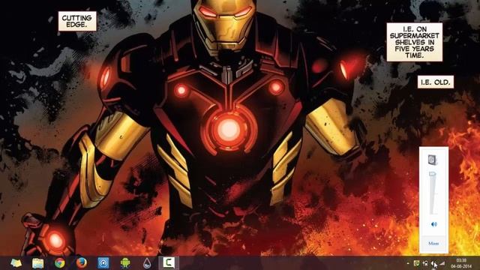
Task: Mute speakers with the blue speaker button
Action: [x=433, y=224]
